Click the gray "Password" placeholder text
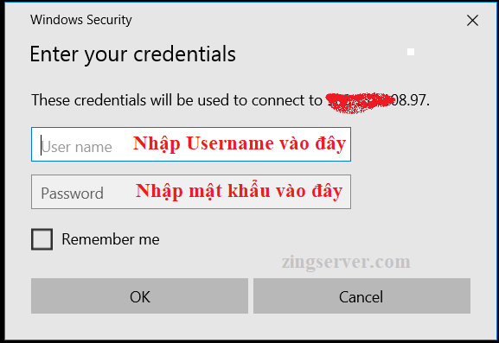Viewport: 499px width, 343px height. point(73,194)
